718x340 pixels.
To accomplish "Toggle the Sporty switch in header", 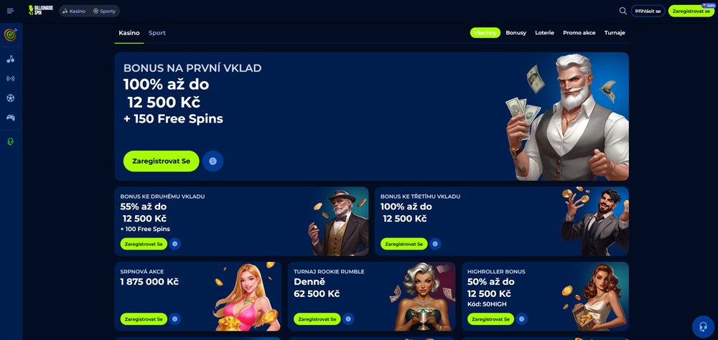I will pos(104,11).
